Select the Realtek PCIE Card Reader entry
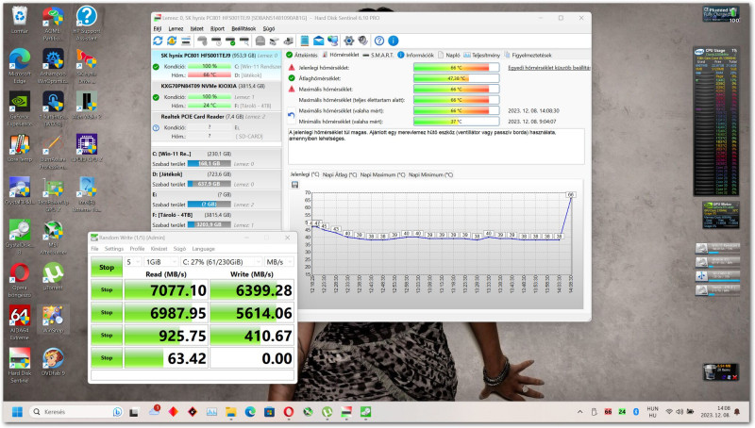 [x=216, y=126]
